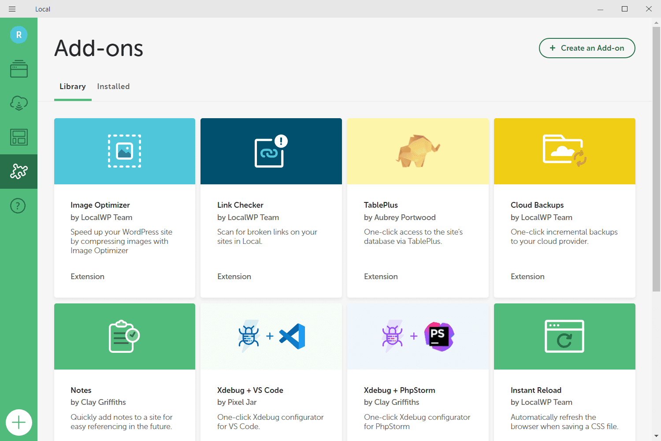Click the TablePlus elephant thumbnail
661x441 pixels.
418,151
